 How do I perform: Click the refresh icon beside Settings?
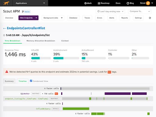[x=150, y=18]
